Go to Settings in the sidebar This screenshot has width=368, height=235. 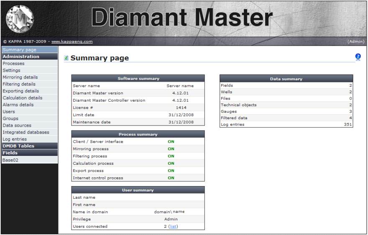tap(11, 70)
